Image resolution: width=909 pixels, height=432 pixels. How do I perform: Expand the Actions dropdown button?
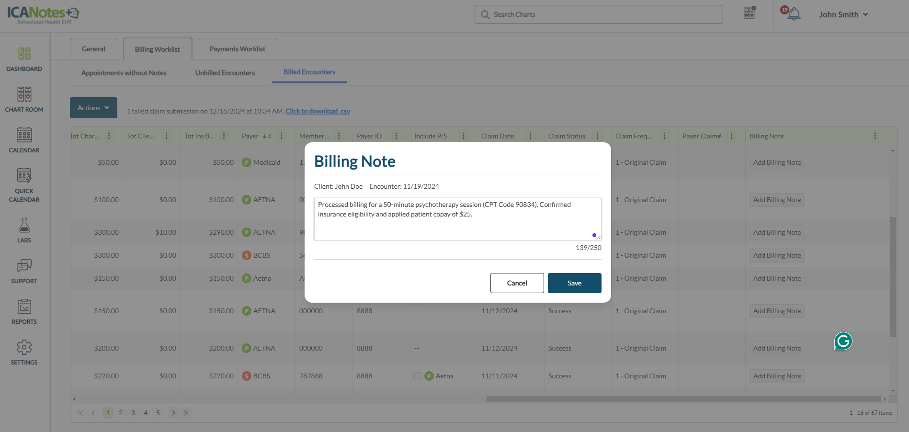[x=93, y=108]
